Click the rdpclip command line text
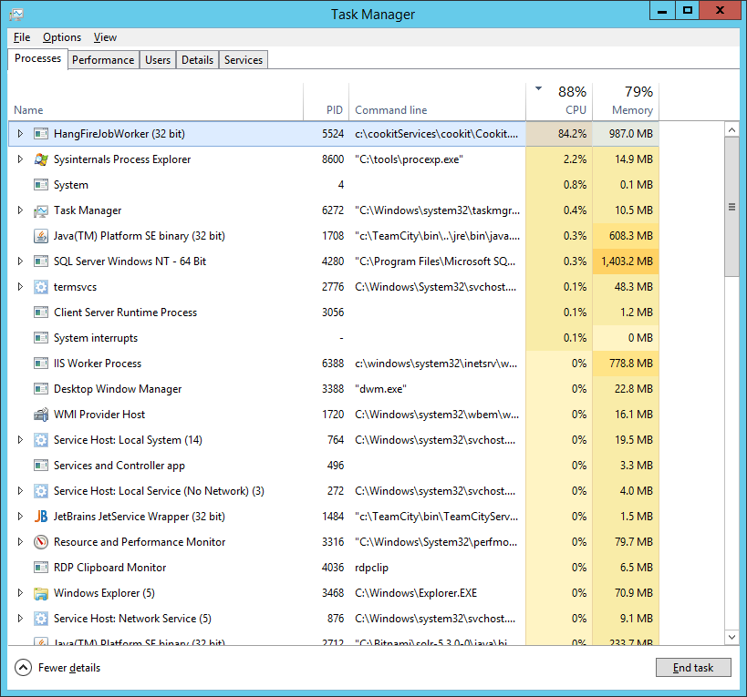This screenshot has width=747, height=697. click(x=371, y=568)
